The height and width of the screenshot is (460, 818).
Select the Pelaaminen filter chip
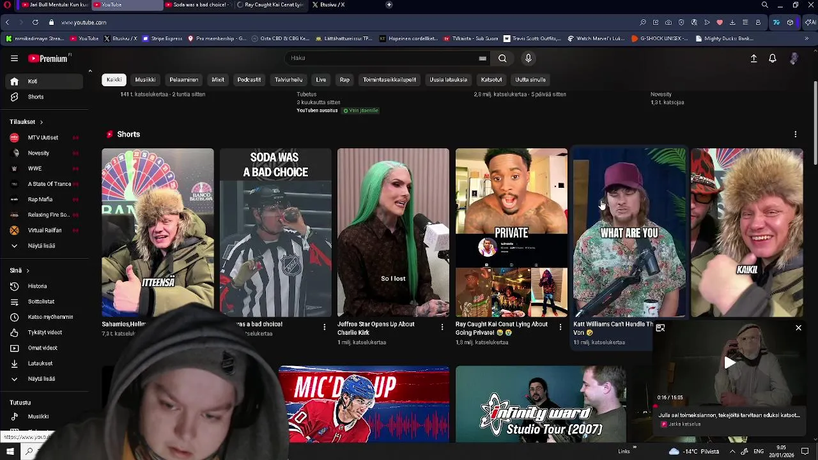pyautogui.click(x=184, y=80)
